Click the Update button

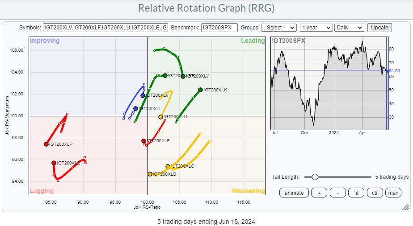point(379,28)
